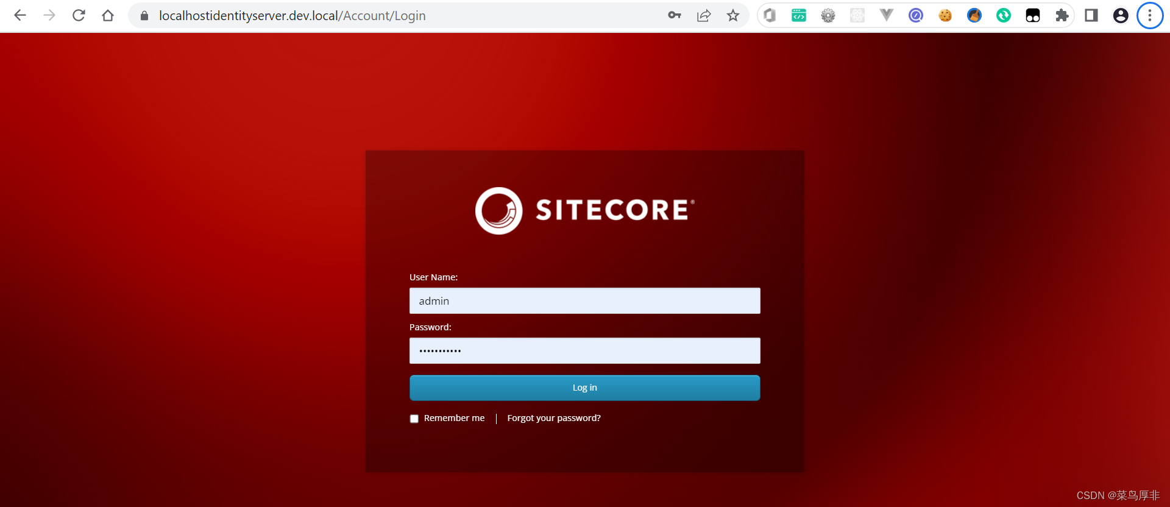
Task: Open saved passwords key icon
Action: click(x=675, y=15)
